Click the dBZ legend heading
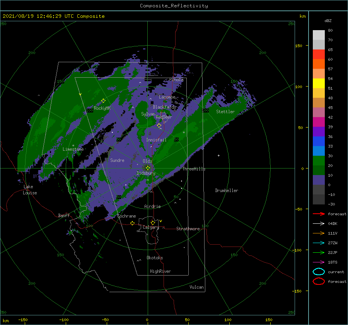Viewport: 348px width, 325px height. click(328, 20)
